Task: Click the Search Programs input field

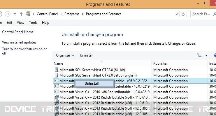Action: click(x=201, y=14)
